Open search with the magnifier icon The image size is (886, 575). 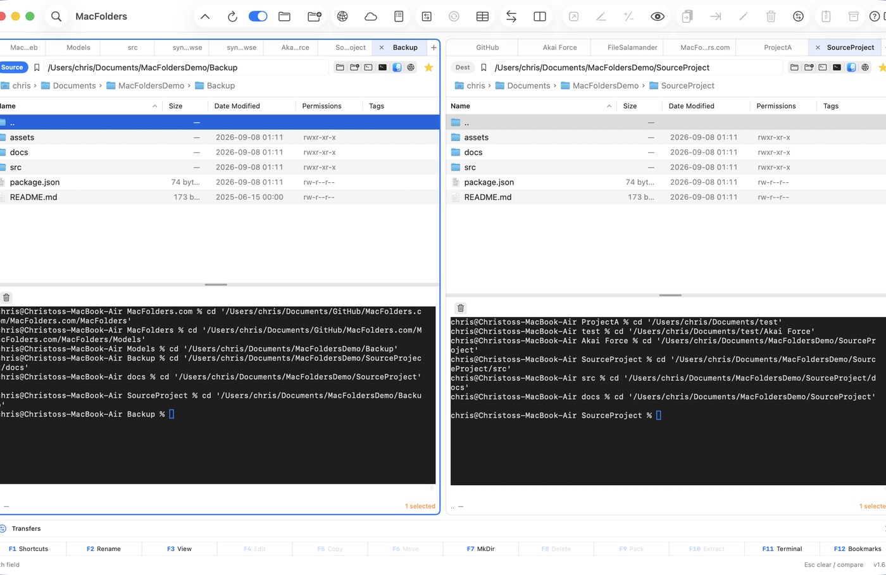(56, 16)
